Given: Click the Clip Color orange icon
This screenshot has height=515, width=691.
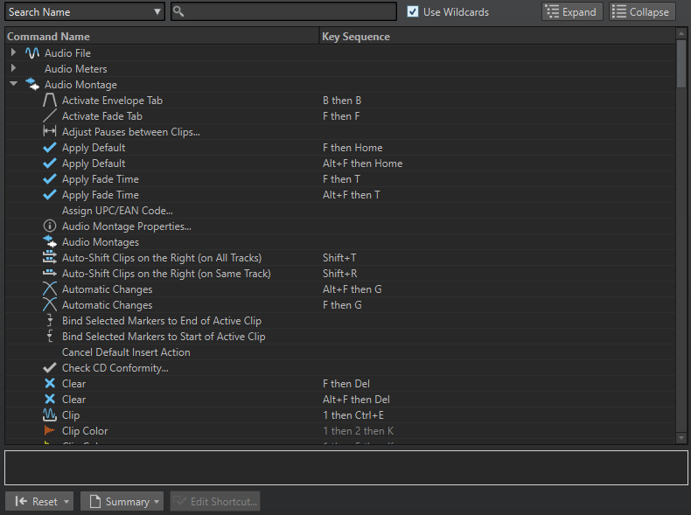Looking at the screenshot, I should click(50, 431).
